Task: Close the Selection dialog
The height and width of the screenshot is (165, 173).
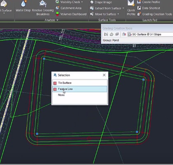Action: (104, 75)
